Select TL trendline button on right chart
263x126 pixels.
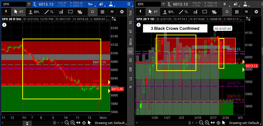click(x=184, y=12)
